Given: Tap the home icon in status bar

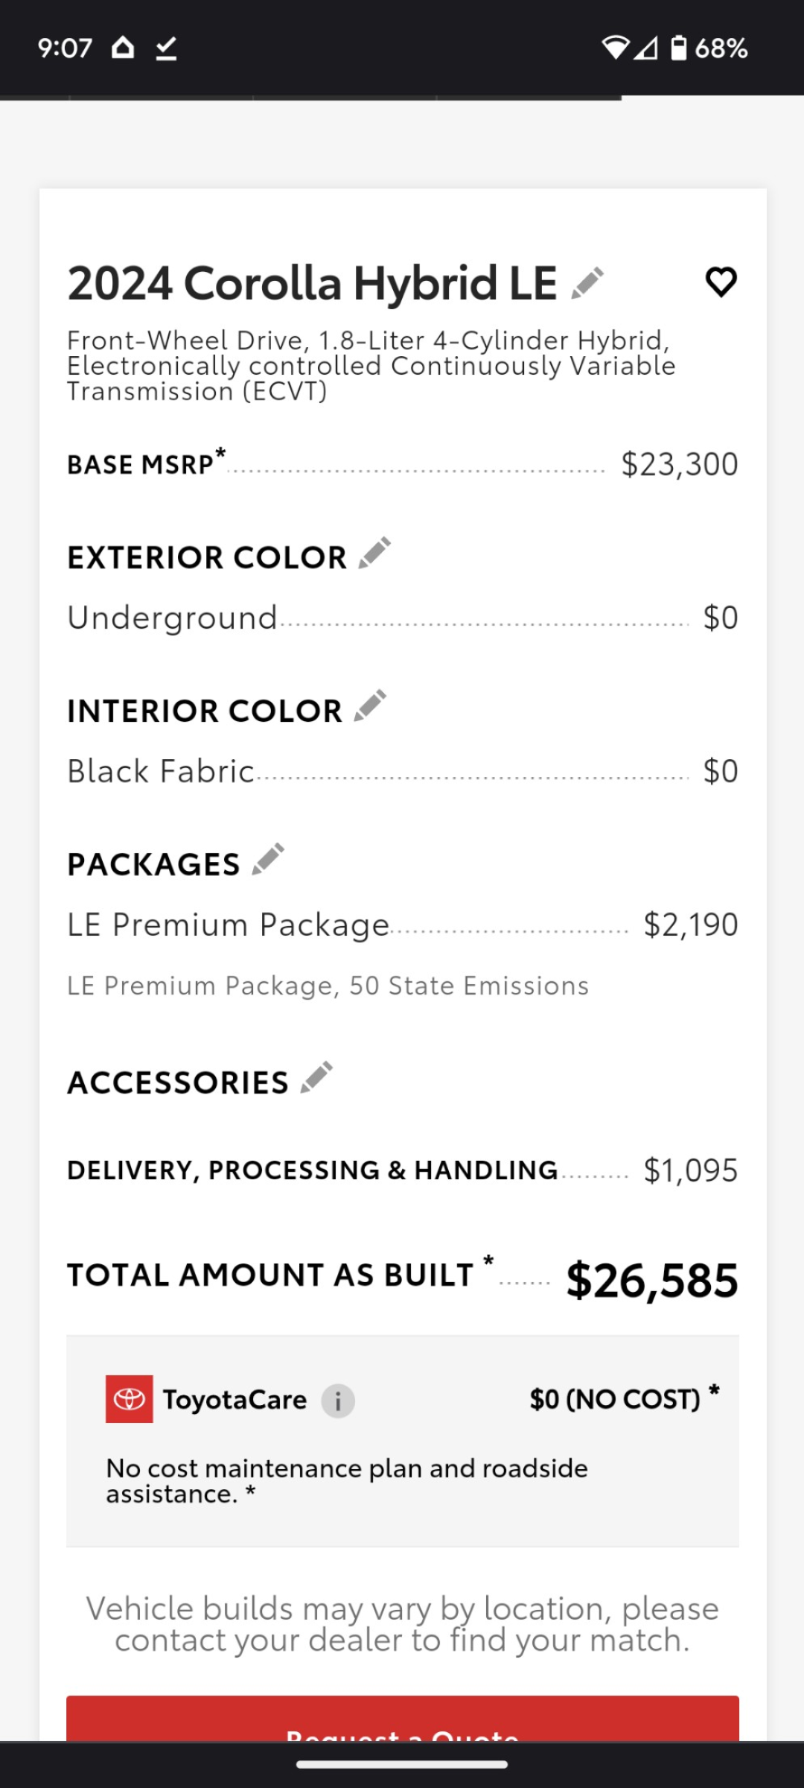Looking at the screenshot, I should 123,48.
